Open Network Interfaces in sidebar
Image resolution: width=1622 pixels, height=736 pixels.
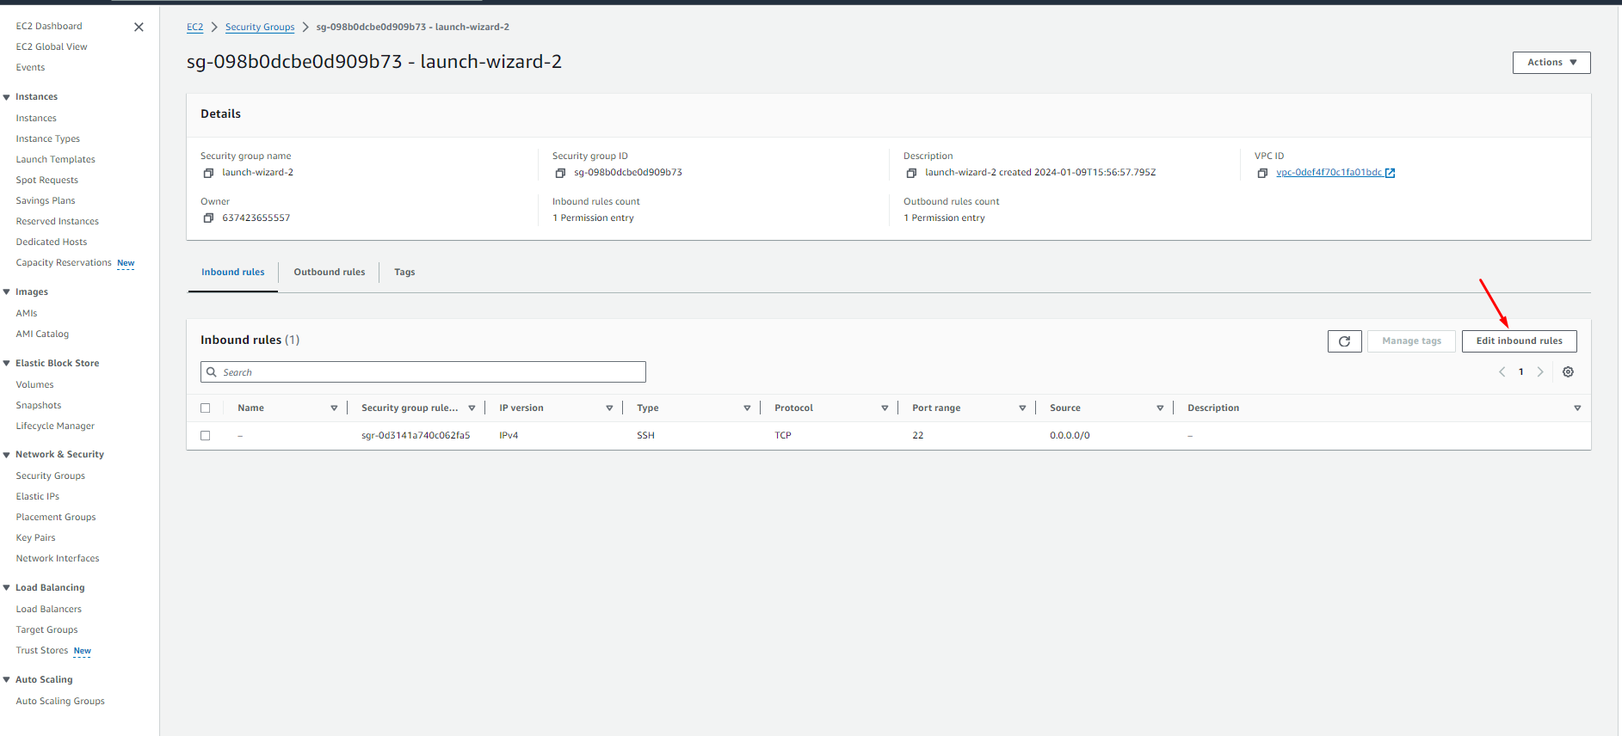point(58,559)
